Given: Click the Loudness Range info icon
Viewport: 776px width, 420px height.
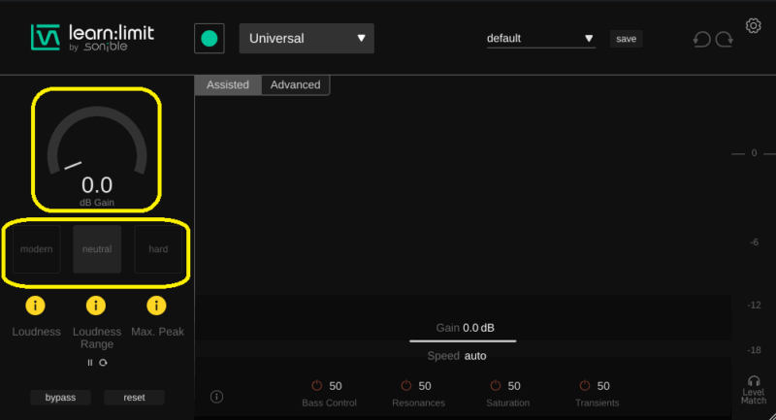Looking at the screenshot, I should click(96, 307).
